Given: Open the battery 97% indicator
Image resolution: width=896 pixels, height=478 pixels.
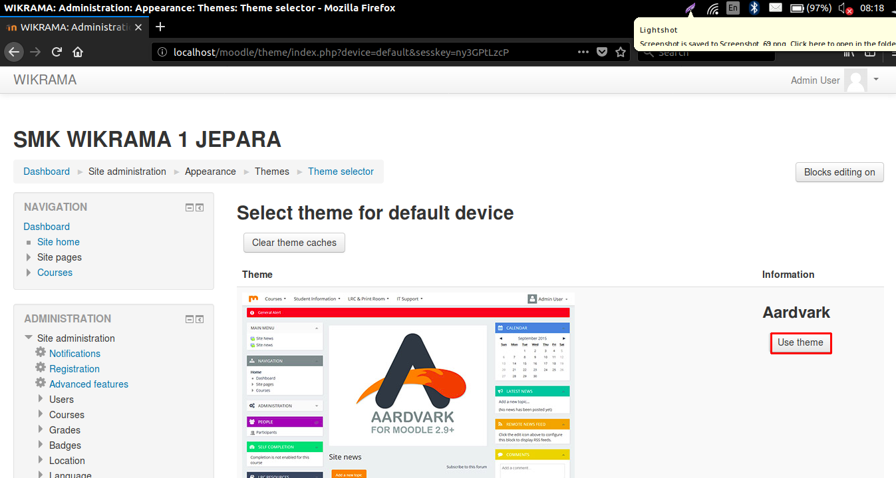Looking at the screenshot, I should click(811, 8).
